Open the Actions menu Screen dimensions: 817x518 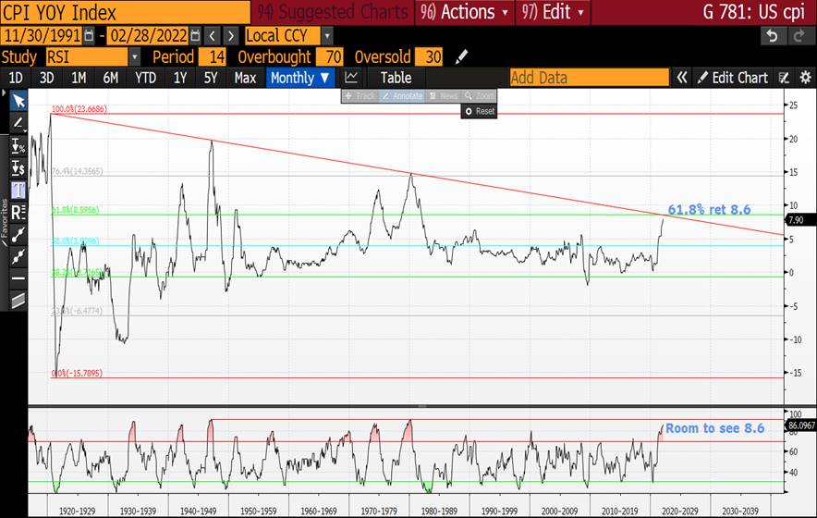click(x=465, y=12)
